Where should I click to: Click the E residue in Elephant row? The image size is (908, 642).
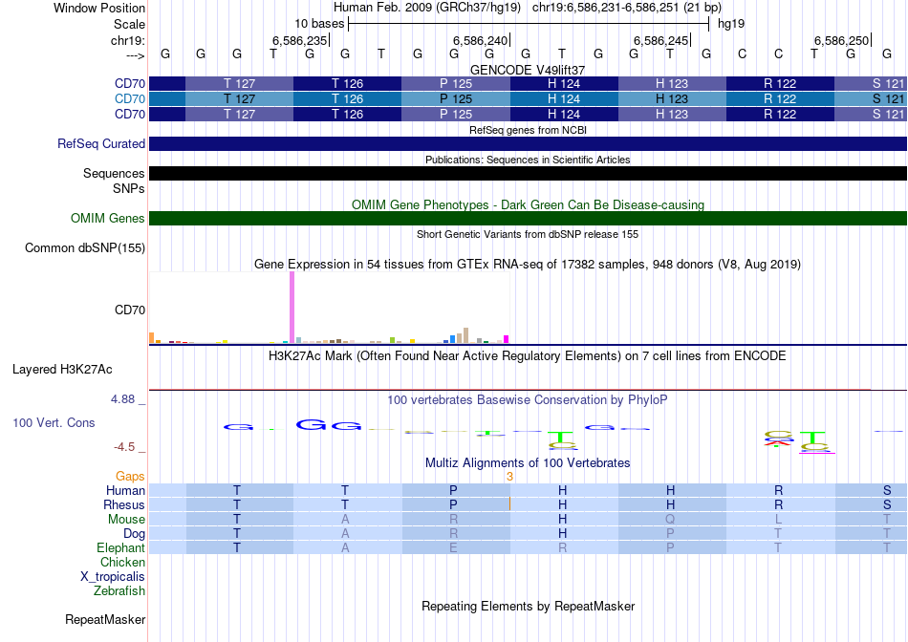click(x=453, y=547)
